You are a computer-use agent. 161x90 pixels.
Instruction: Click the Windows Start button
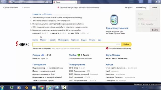[x=2, y=88]
